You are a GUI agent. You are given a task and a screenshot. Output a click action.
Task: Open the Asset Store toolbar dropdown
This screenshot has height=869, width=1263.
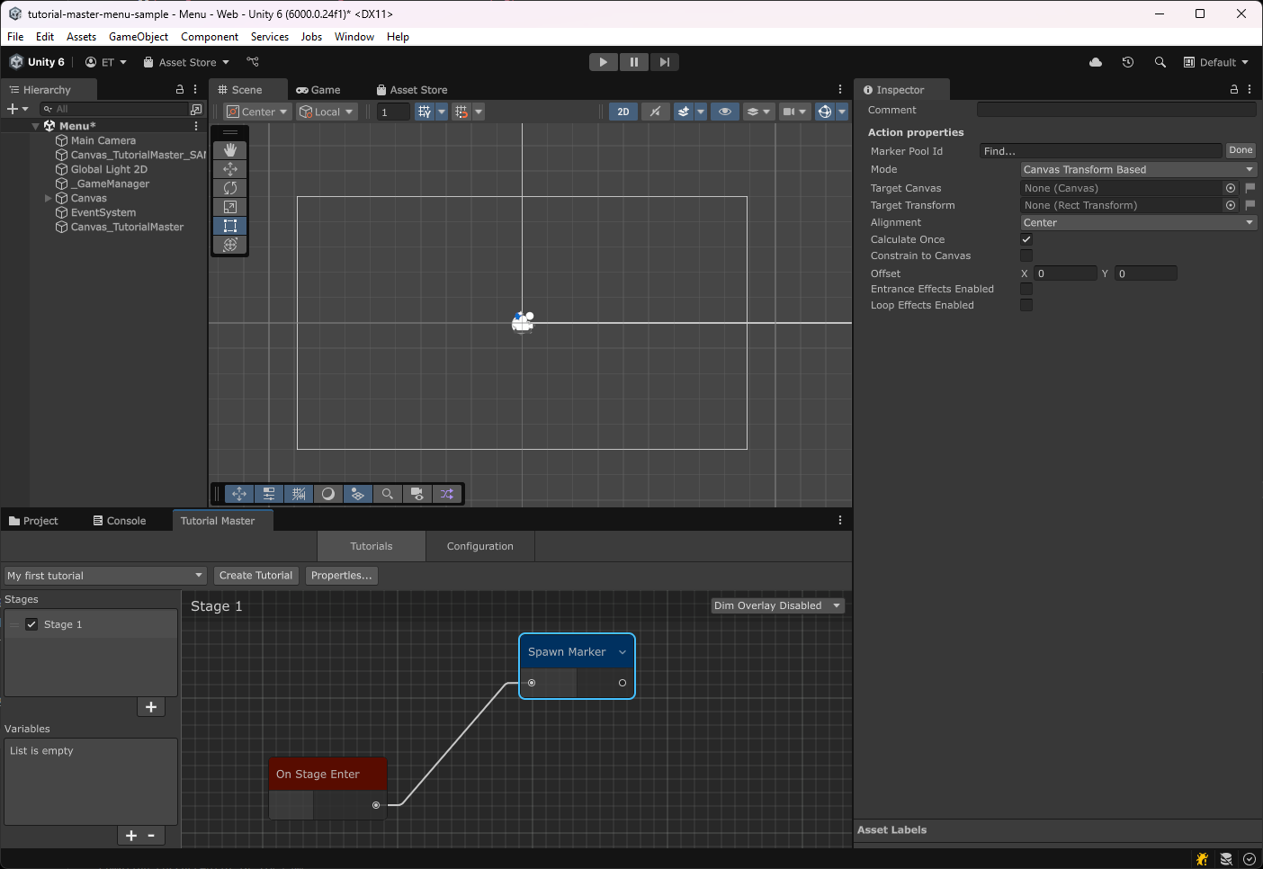click(x=186, y=62)
